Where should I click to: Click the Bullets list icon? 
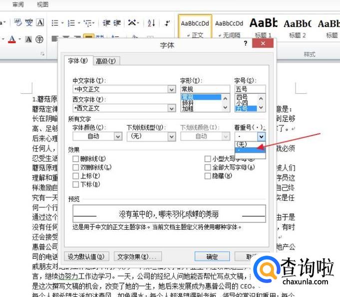click(54, 23)
